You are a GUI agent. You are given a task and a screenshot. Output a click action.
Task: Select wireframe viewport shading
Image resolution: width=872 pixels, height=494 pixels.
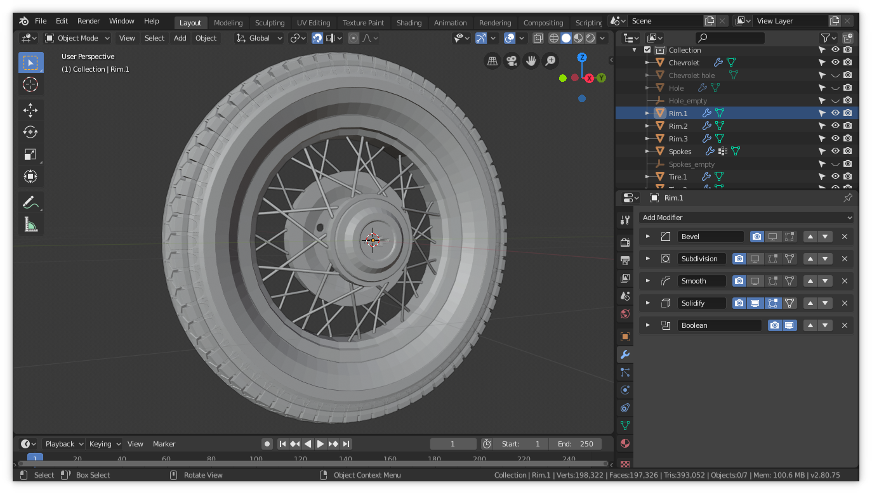tap(554, 38)
